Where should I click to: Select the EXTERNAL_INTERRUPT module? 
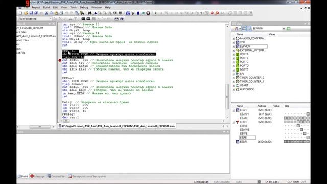[252, 50]
